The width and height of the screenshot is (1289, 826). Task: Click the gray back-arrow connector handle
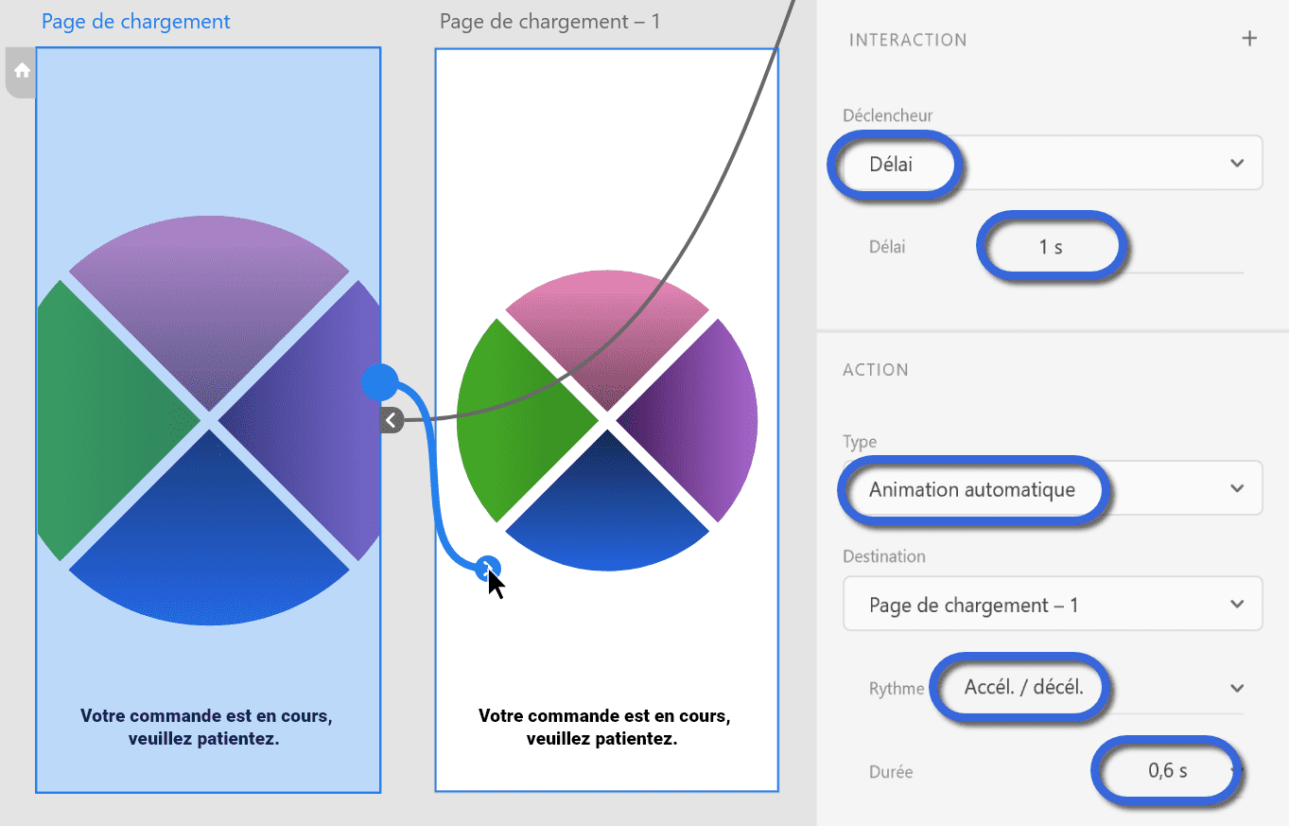392,420
